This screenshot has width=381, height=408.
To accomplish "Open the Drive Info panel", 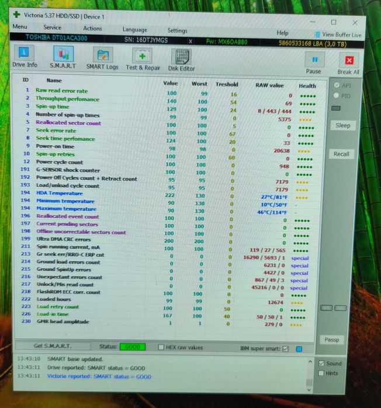I will pos(25,56).
